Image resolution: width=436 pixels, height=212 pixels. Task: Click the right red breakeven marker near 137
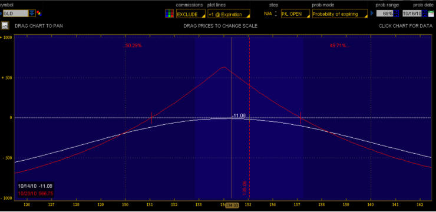click(x=300, y=118)
